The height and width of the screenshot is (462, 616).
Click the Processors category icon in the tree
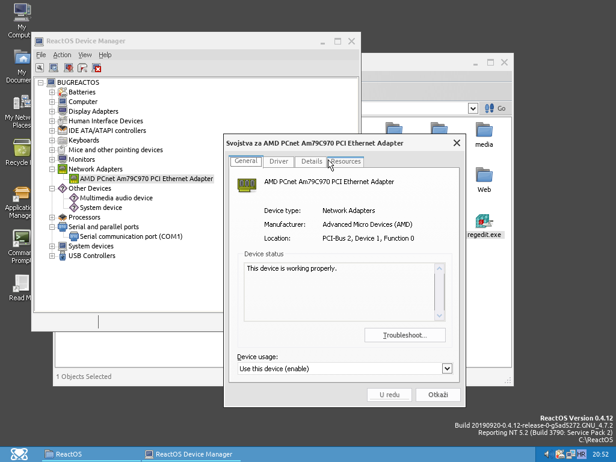click(63, 217)
